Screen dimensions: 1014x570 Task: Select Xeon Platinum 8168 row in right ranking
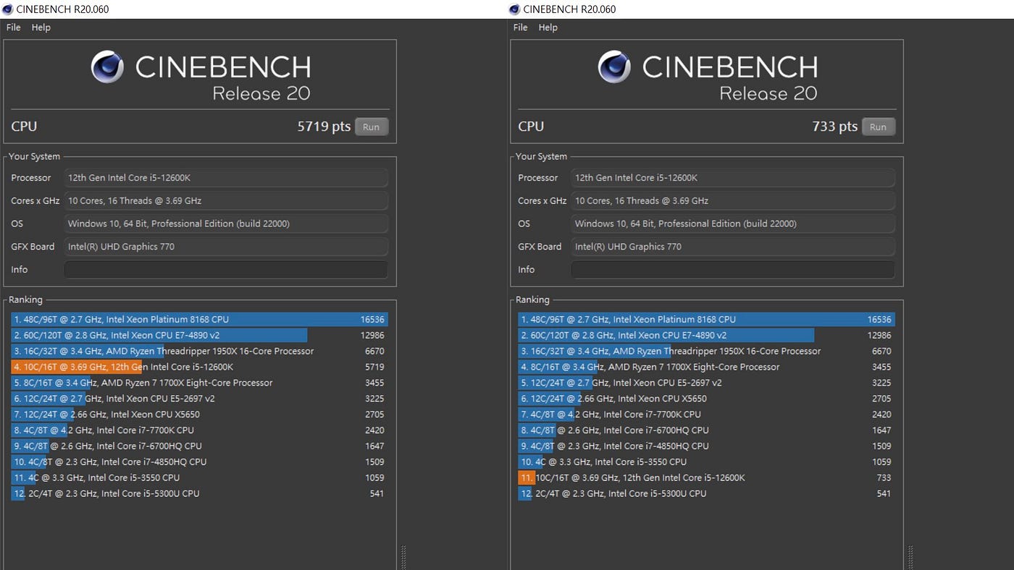point(706,319)
